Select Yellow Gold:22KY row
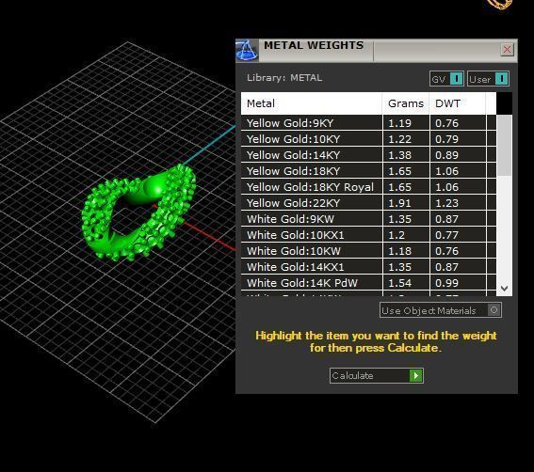 [x=368, y=203]
